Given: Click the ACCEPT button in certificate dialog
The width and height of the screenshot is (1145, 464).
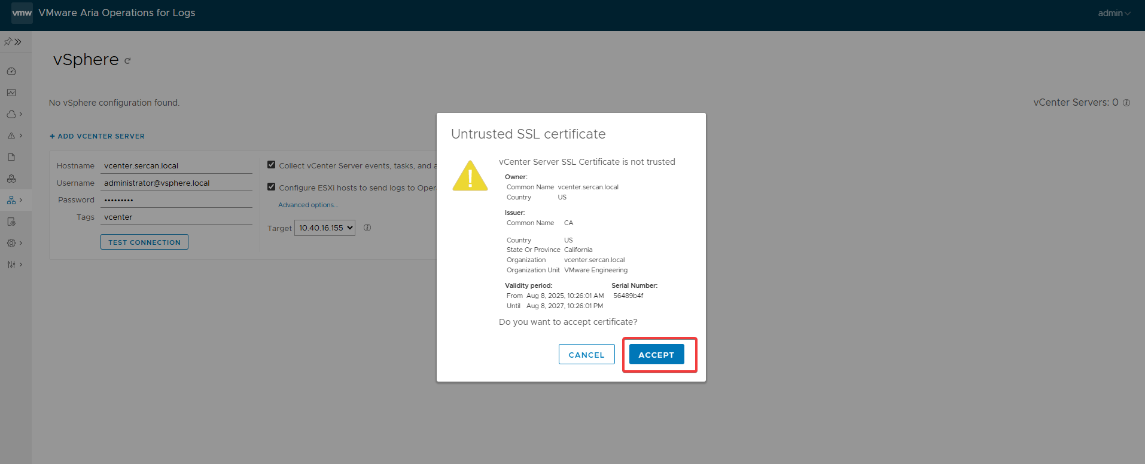Looking at the screenshot, I should coord(656,354).
